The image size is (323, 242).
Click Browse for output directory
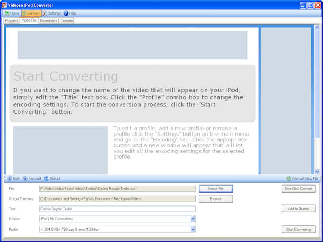tap(216, 199)
